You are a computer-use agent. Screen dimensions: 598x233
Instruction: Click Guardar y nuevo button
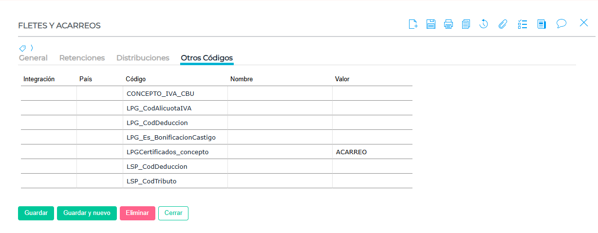[x=87, y=213]
